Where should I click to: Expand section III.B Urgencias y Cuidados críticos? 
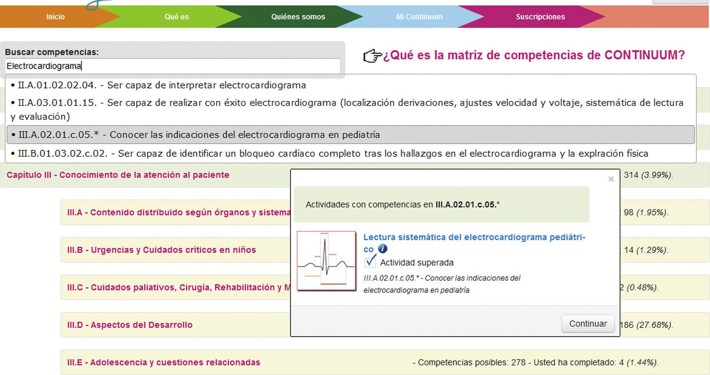click(x=161, y=250)
